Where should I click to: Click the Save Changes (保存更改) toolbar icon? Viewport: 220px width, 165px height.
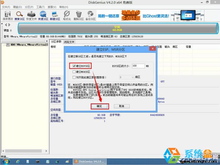pos(8,16)
